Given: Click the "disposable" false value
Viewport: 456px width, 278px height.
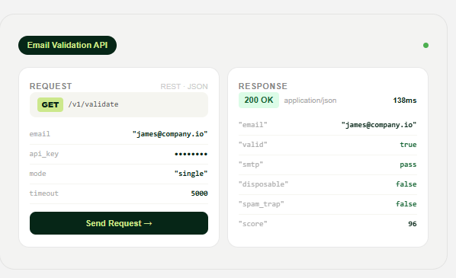Looking at the screenshot, I should [x=406, y=184].
